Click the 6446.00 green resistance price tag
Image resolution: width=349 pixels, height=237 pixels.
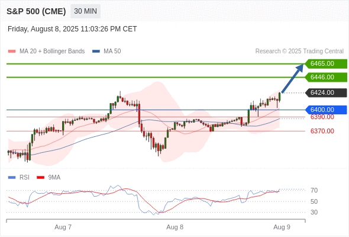pos(326,78)
